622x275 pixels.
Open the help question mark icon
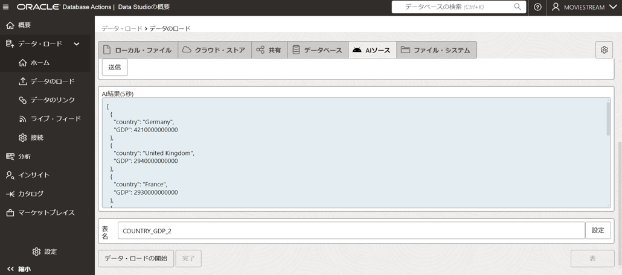click(x=537, y=7)
